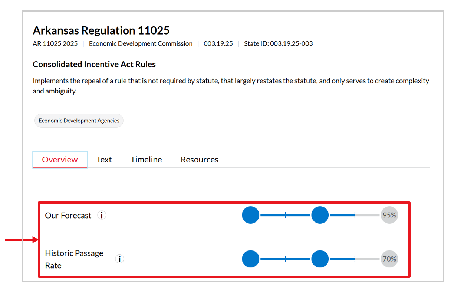
Task: Click second blue stage circle in Our Forecast
Action: click(x=320, y=215)
